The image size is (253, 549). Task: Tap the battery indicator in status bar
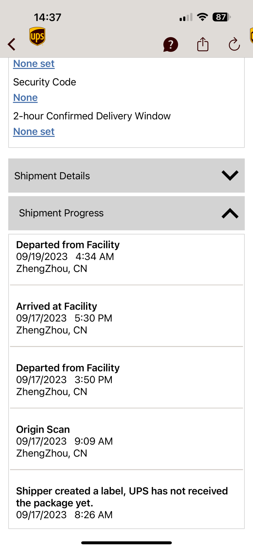(x=221, y=17)
